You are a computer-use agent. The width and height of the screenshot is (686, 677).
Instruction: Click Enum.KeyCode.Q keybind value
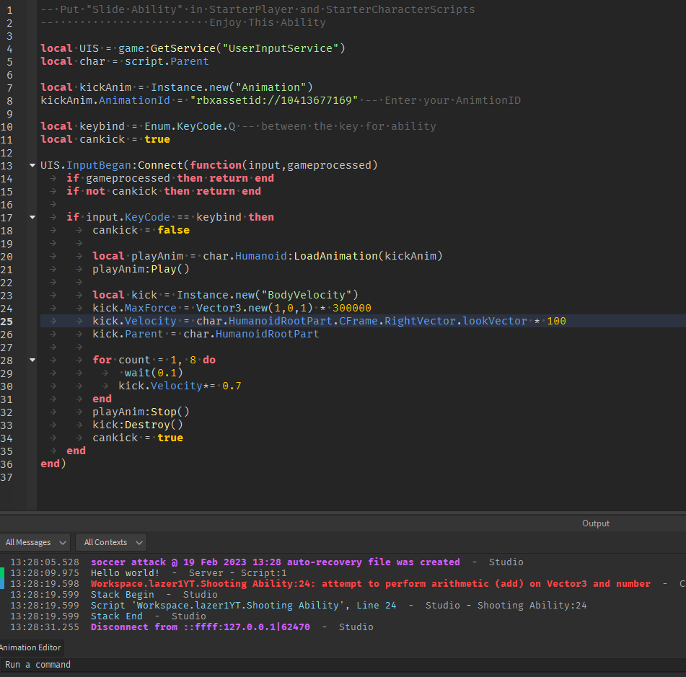[190, 126]
